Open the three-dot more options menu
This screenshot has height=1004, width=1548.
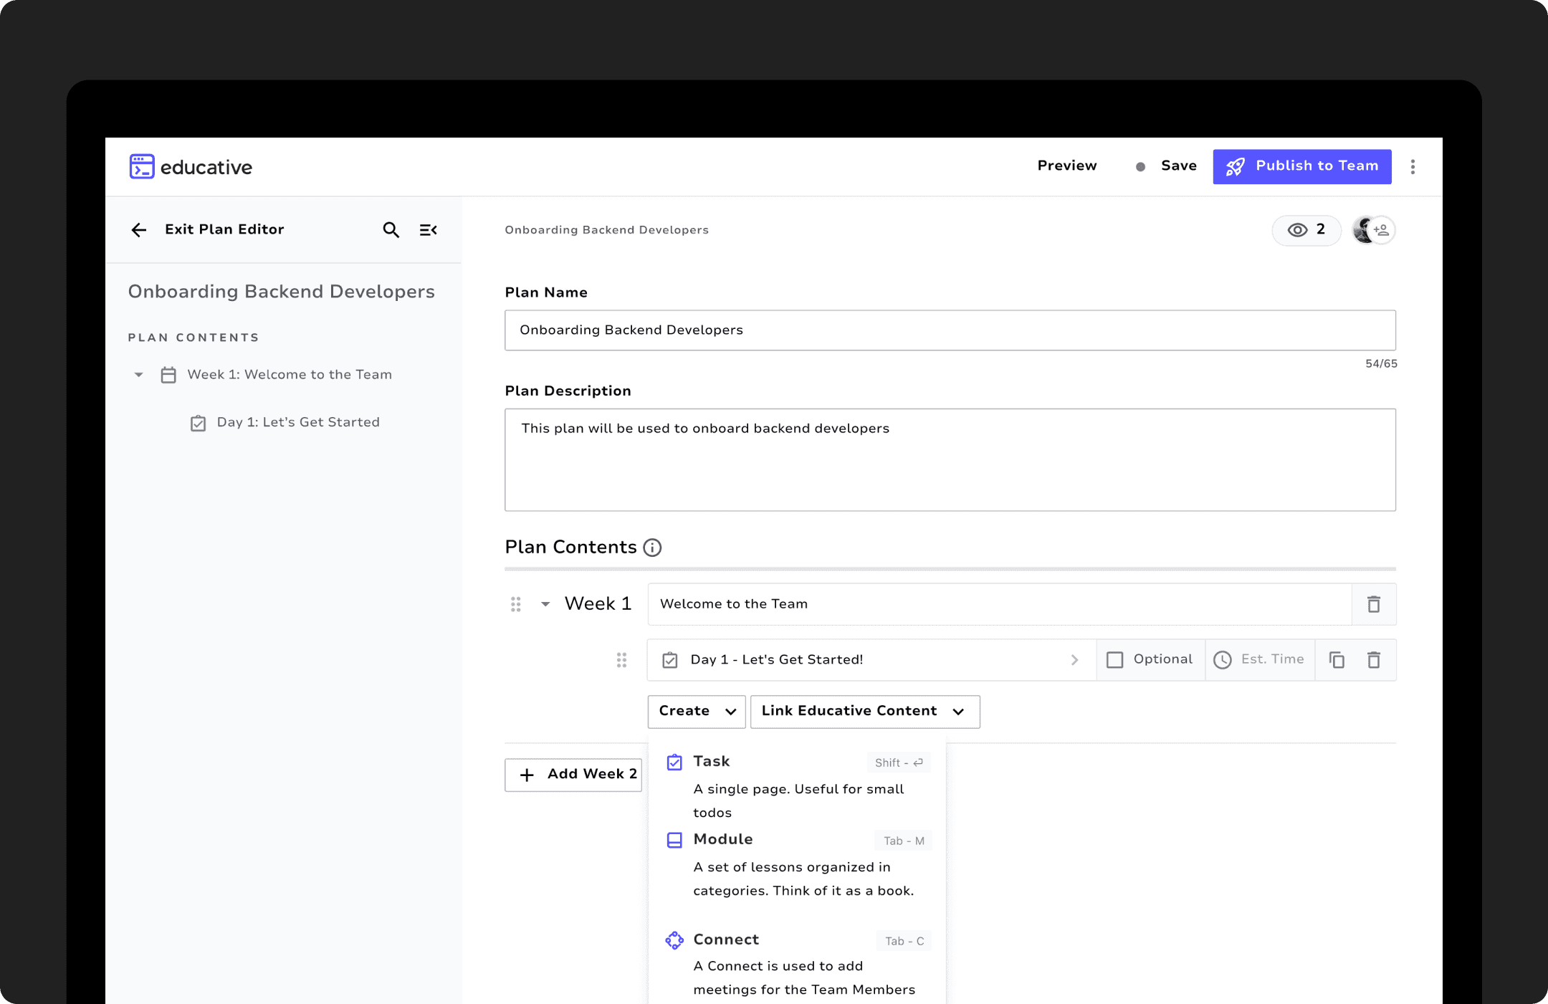pos(1413,167)
